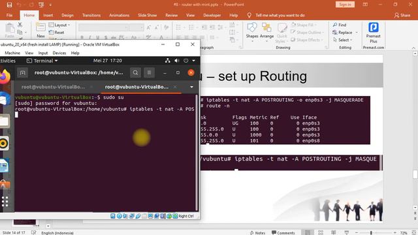Collapse the PowerPoint ribbon
This screenshot has width=418, height=235.
click(413, 48)
